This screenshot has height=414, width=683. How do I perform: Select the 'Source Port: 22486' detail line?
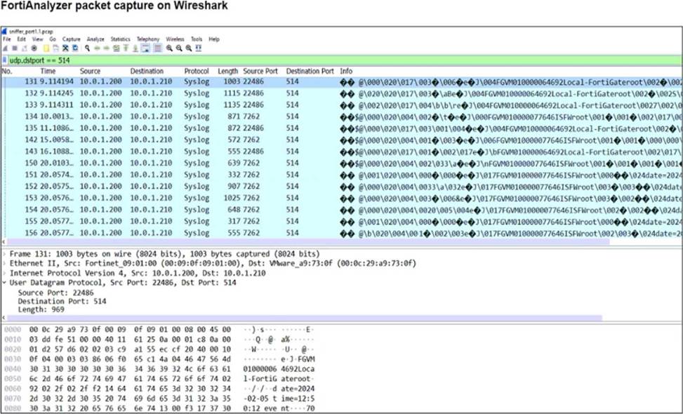55,293
